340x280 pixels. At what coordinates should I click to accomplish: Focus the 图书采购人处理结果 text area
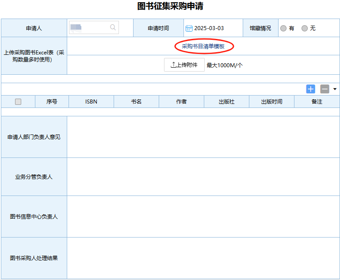203,258
